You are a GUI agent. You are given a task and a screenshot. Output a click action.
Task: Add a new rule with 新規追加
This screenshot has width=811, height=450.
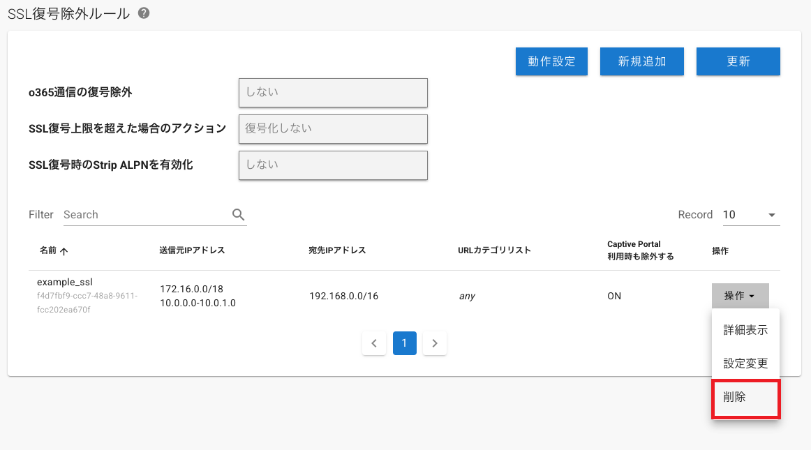[x=642, y=61]
